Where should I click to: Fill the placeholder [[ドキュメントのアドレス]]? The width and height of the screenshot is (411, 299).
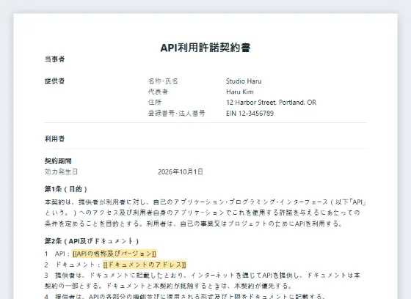(145, 265)
